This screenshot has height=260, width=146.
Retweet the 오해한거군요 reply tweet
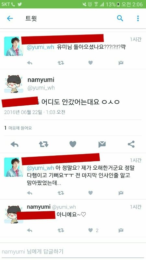click(x=61, y=193)
